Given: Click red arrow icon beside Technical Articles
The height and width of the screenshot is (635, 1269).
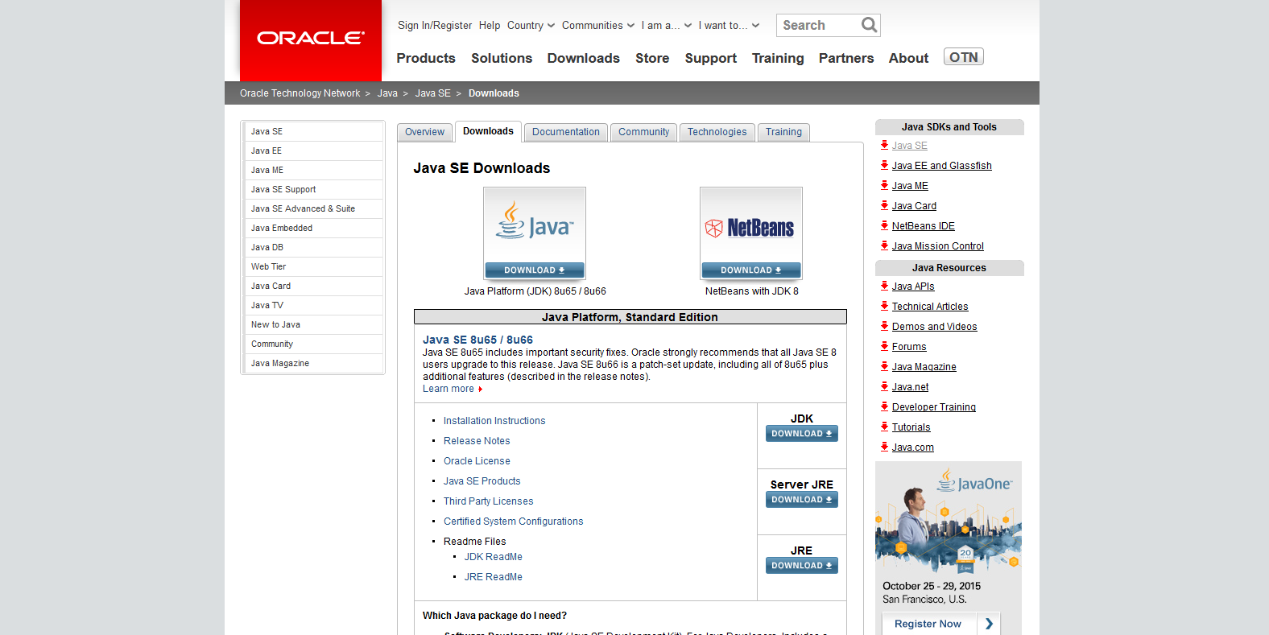Looking at the screenshot, I should point(884,306).
